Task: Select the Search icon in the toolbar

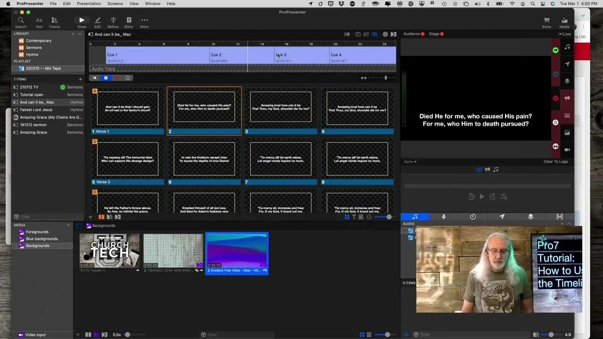Action: tap(21, 22)
